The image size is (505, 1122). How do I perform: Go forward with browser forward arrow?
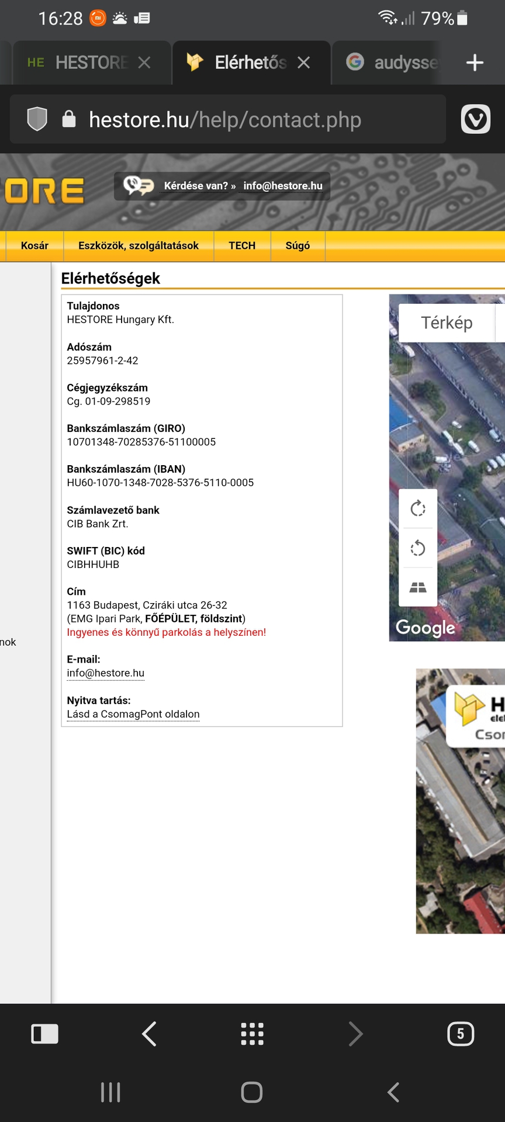pyautogui.click(x=355, y=1034)
